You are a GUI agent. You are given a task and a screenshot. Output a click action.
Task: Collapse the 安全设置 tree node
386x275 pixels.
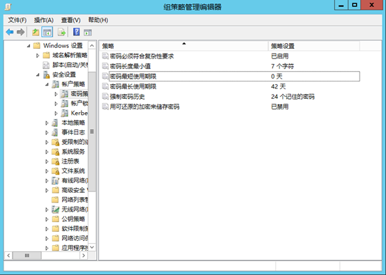coord(38,74)
